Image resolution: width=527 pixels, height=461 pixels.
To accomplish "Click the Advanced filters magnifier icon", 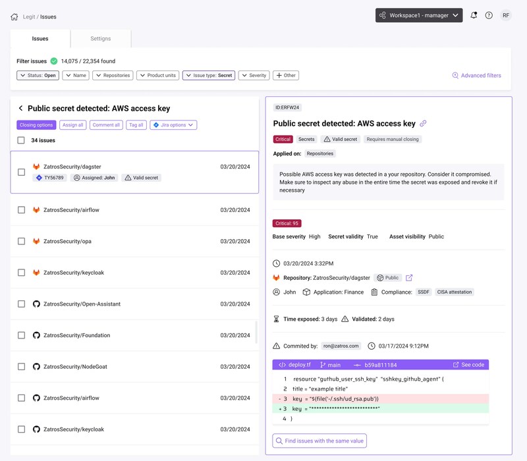I will 455,75.
